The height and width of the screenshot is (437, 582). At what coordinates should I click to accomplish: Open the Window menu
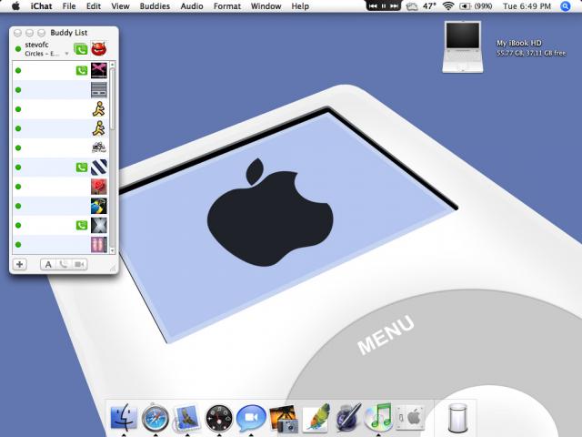tap(266, 6)
